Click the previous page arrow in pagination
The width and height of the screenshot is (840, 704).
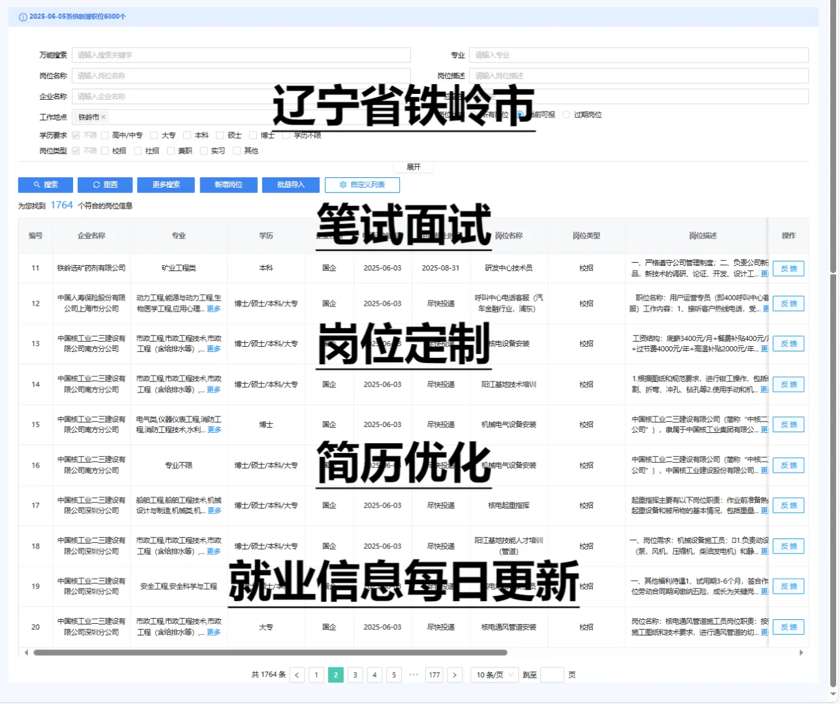pos(297,675)
